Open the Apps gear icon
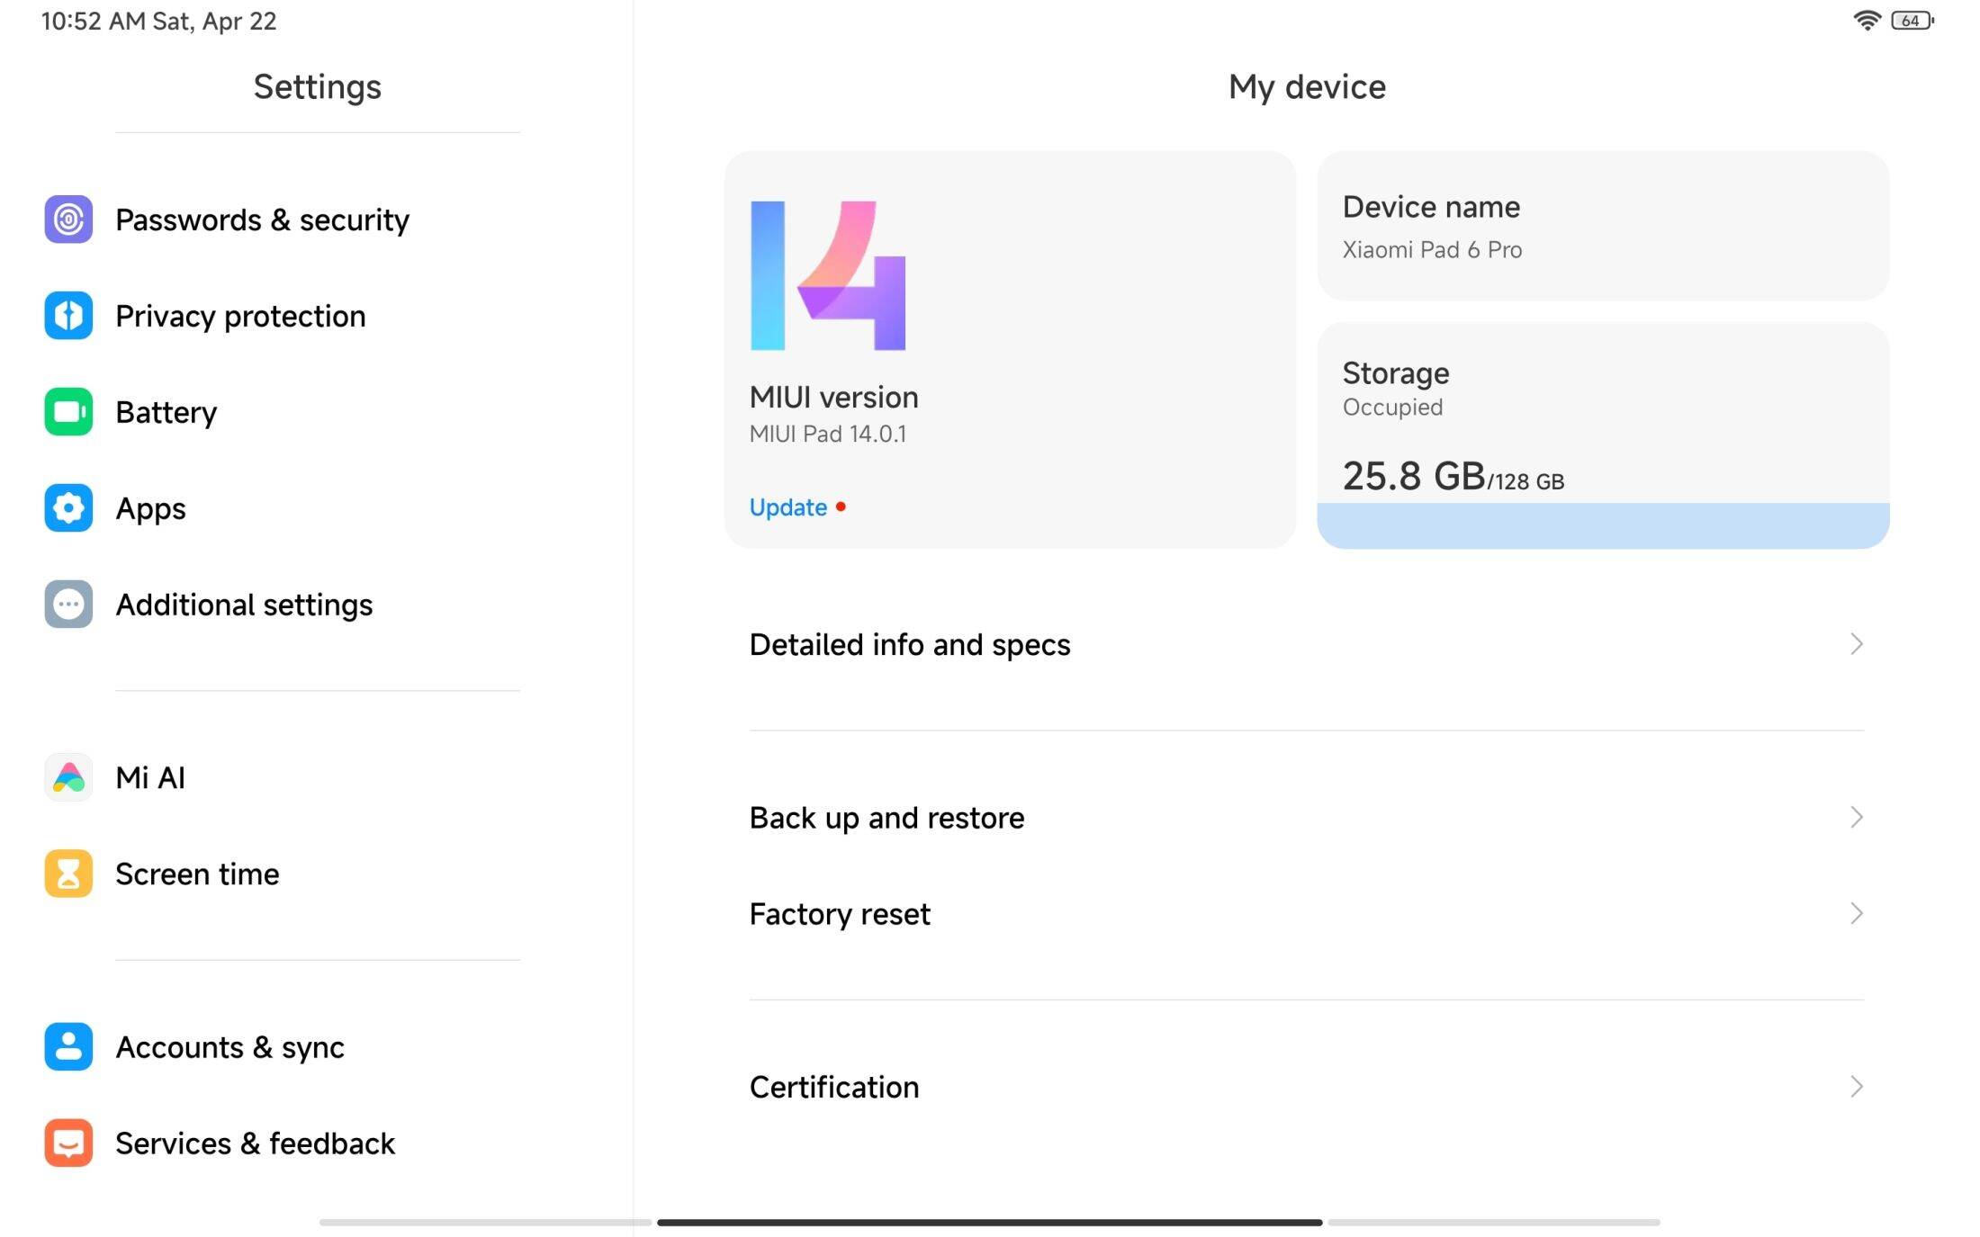The height and width of the screenshot is (1237, 1980). click(67, 508)
